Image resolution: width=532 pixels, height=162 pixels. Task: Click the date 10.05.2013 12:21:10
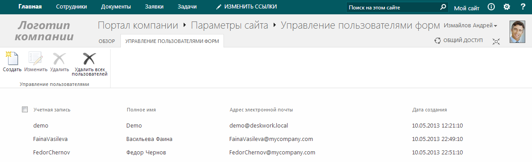tap(438, 125)
